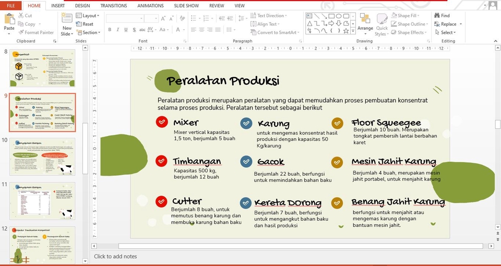
Task: Decrease list indent level
Action: [222, 19]
